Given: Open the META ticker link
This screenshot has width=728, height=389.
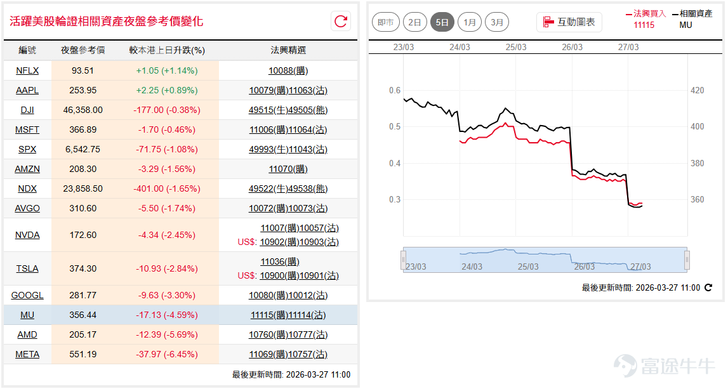Looking at the screenshot, I should coord(27,354).
